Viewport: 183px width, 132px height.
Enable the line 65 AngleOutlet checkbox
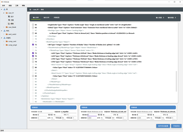[x=32, y=25]
